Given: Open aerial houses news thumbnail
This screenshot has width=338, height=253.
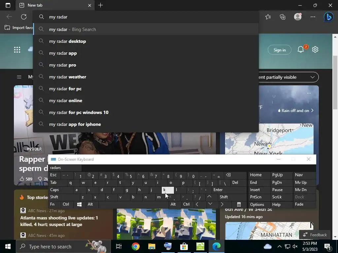Looking at the screenshot, I should pos(166,224).
